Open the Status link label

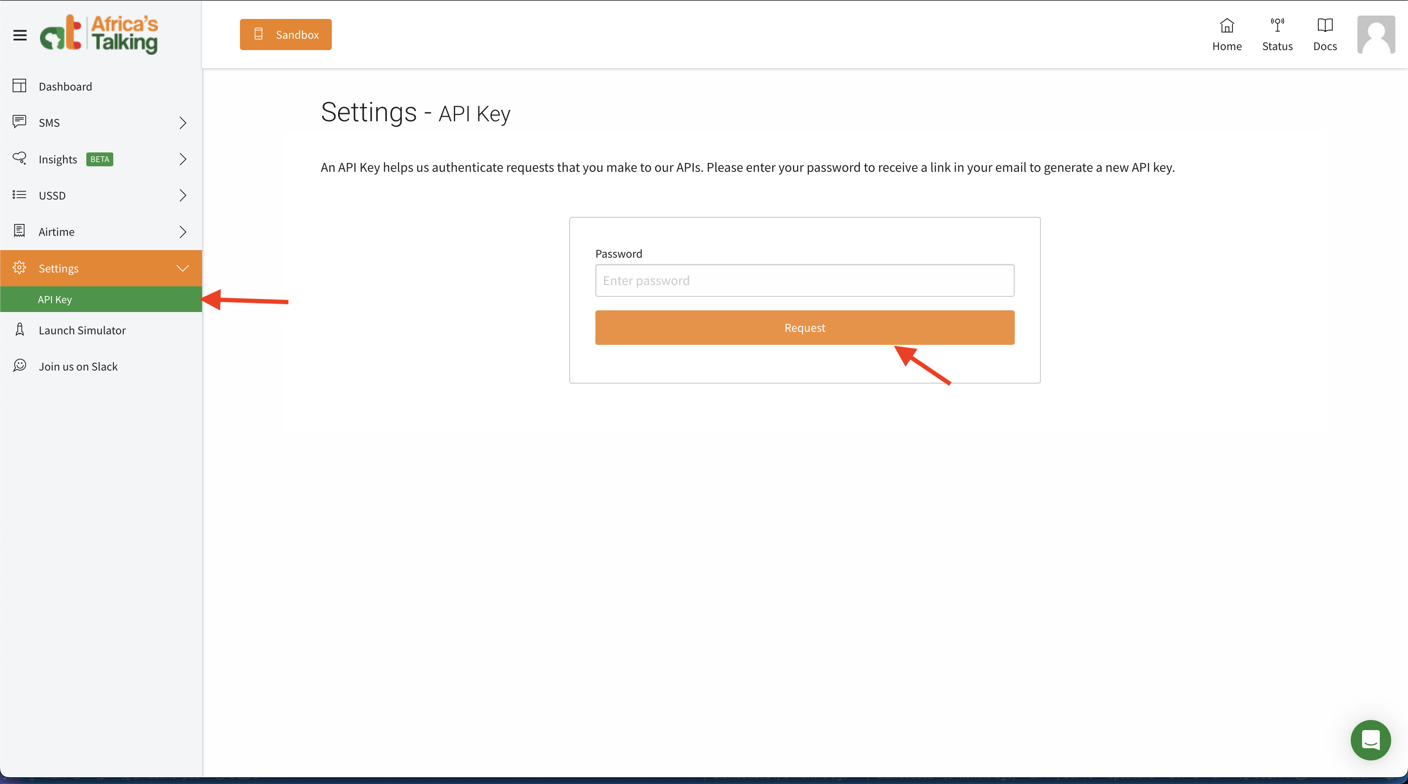pyautogui.click(x=1277, y=46)
